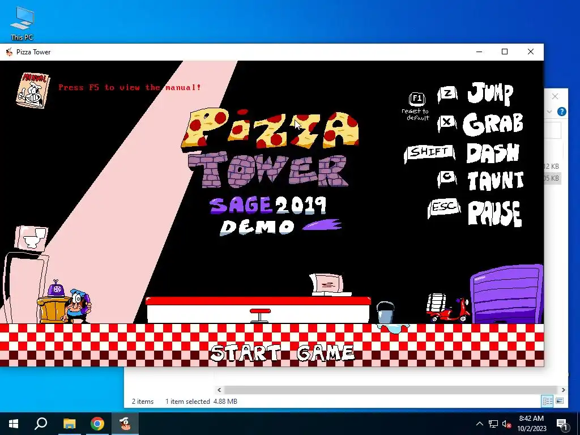The height and width of the screenshot is (435, 580).
Task: Open the notification center icon
Action: pos(562,424)
